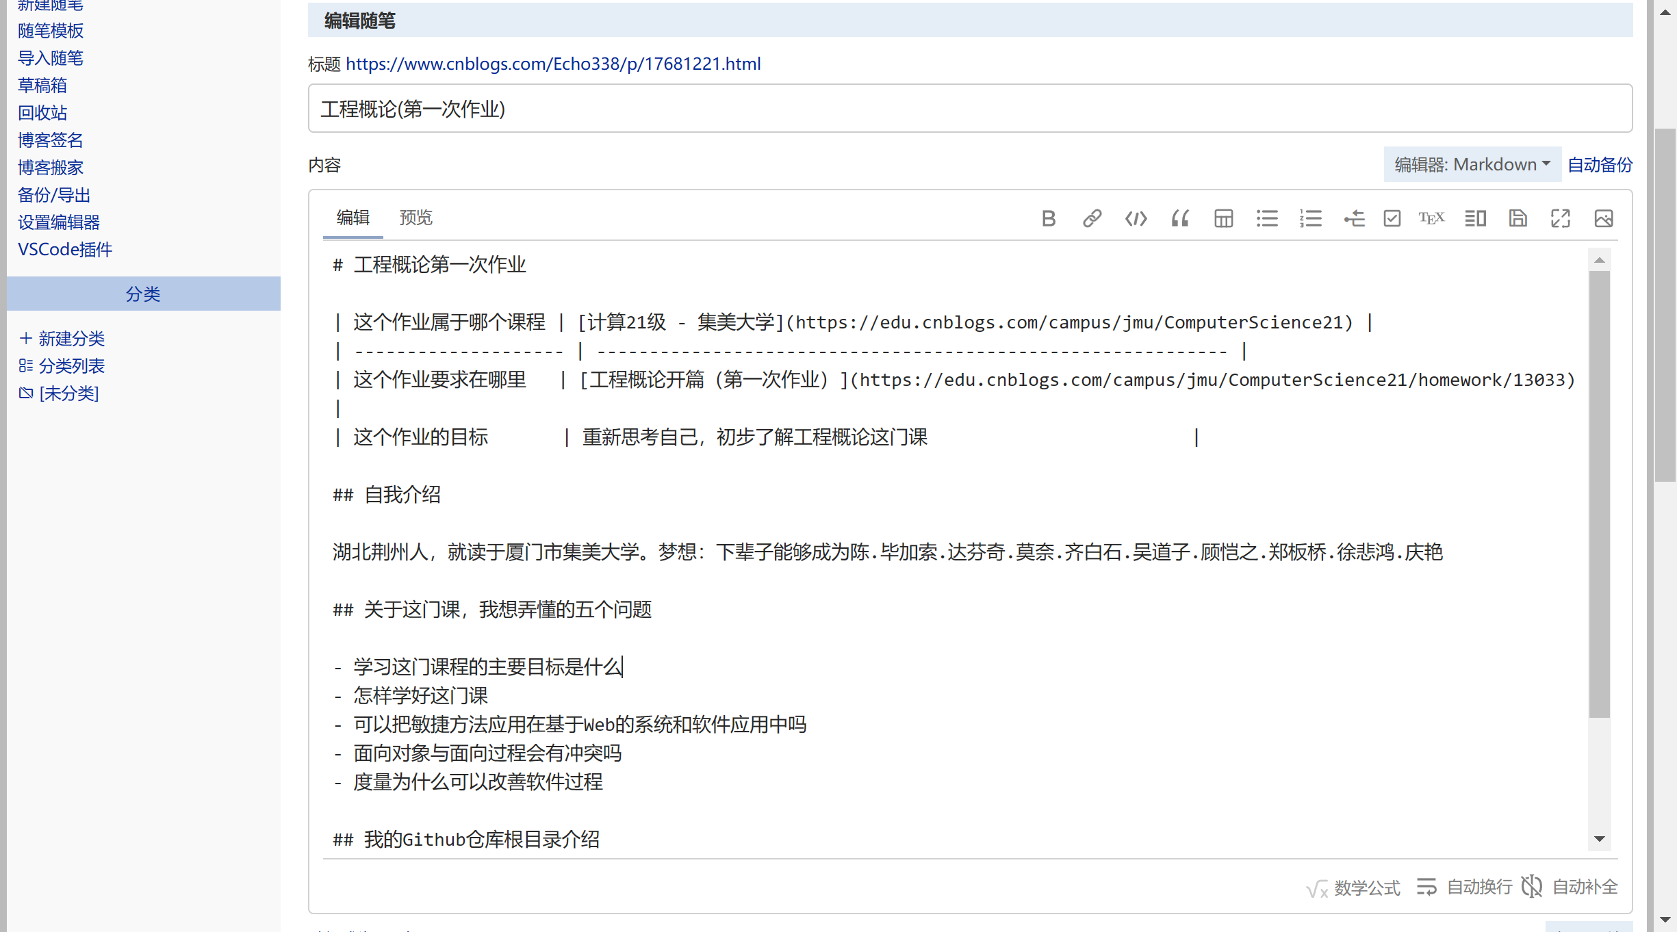Insert a table via table icon

click(x=1223, y=218)
